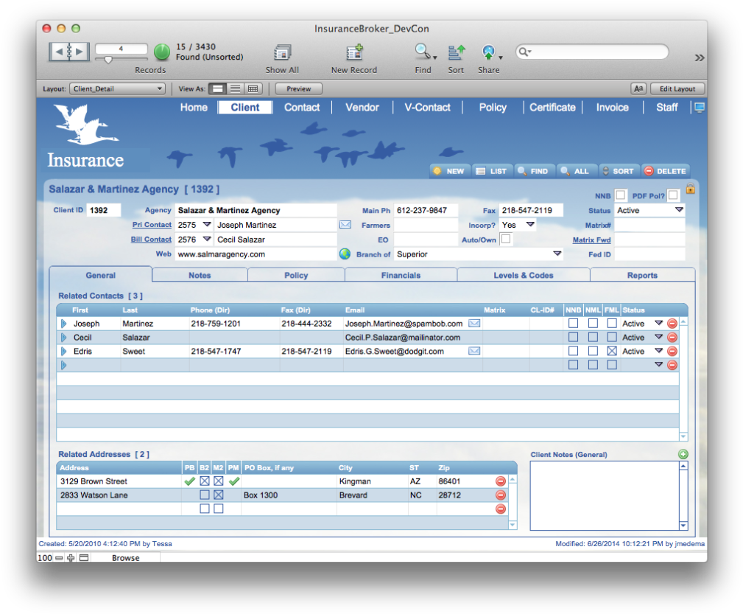The width and height of the screenshot is (743, 614).
Task: Delete Joseph Martinez contact row
Action: point(672,324)
